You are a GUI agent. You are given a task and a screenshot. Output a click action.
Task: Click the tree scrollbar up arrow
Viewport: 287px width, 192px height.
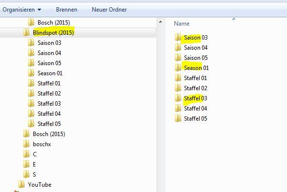click(x=160, y=22)
